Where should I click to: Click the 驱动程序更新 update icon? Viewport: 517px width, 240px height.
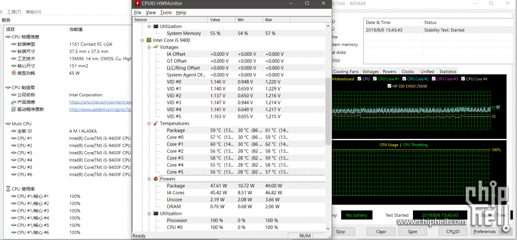[x=14, y=109]
